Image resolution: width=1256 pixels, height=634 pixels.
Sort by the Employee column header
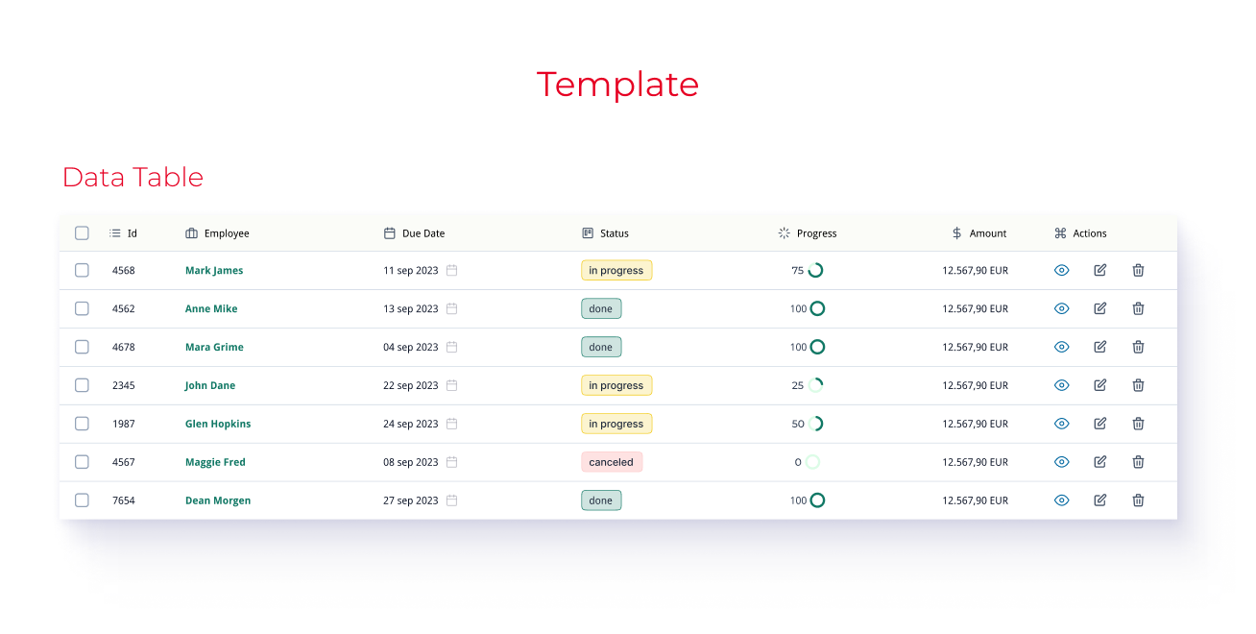click(x=217, y=233)
